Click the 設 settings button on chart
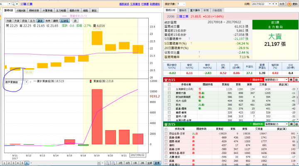Image resolution: width=299 pixels, height=166 pixels. pyautogui.click(x=75, y=21)
